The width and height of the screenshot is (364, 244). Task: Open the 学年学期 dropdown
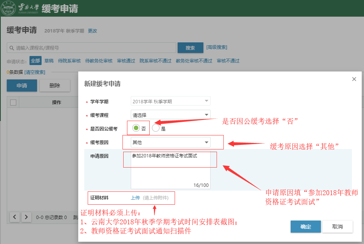coord(170,101)
